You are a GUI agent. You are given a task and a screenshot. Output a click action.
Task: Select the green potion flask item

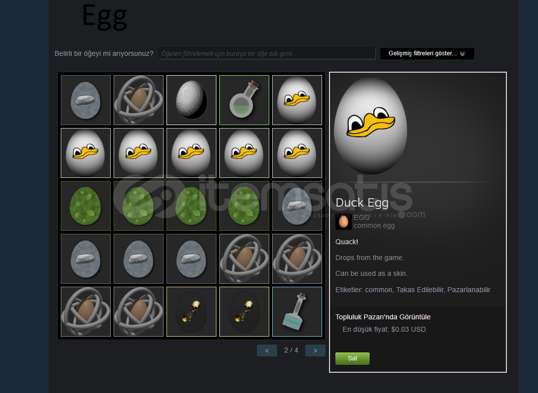(x=244, y=100)
